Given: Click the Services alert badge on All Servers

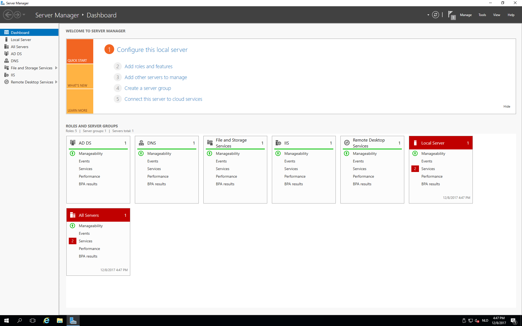Looking at the screenshot, I should click(72, 241).
